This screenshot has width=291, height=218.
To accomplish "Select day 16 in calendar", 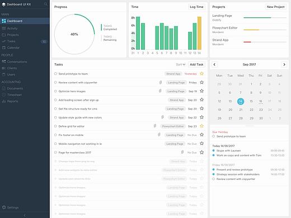I will point(261,101).
